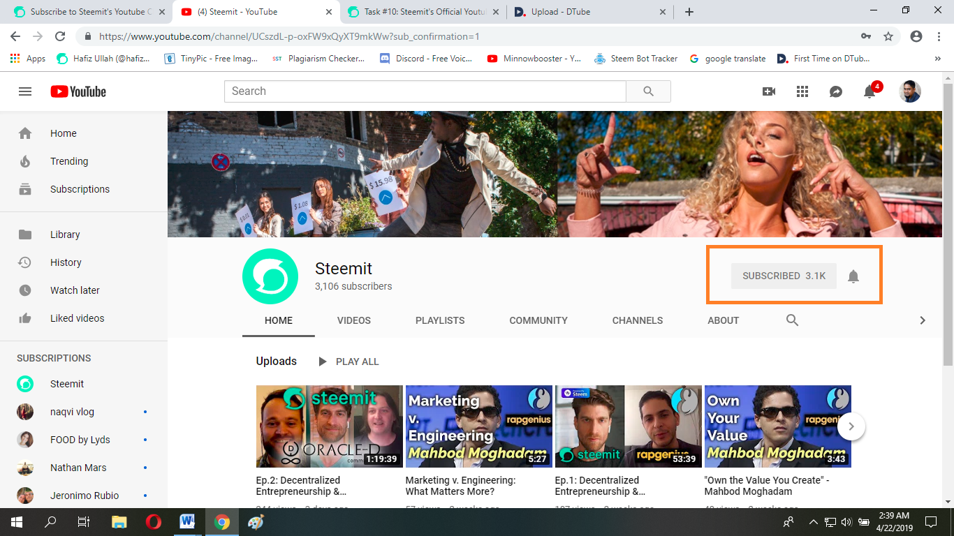954x536 pixels.
Task: Click the browser reload button
Action: pos(60,36)
